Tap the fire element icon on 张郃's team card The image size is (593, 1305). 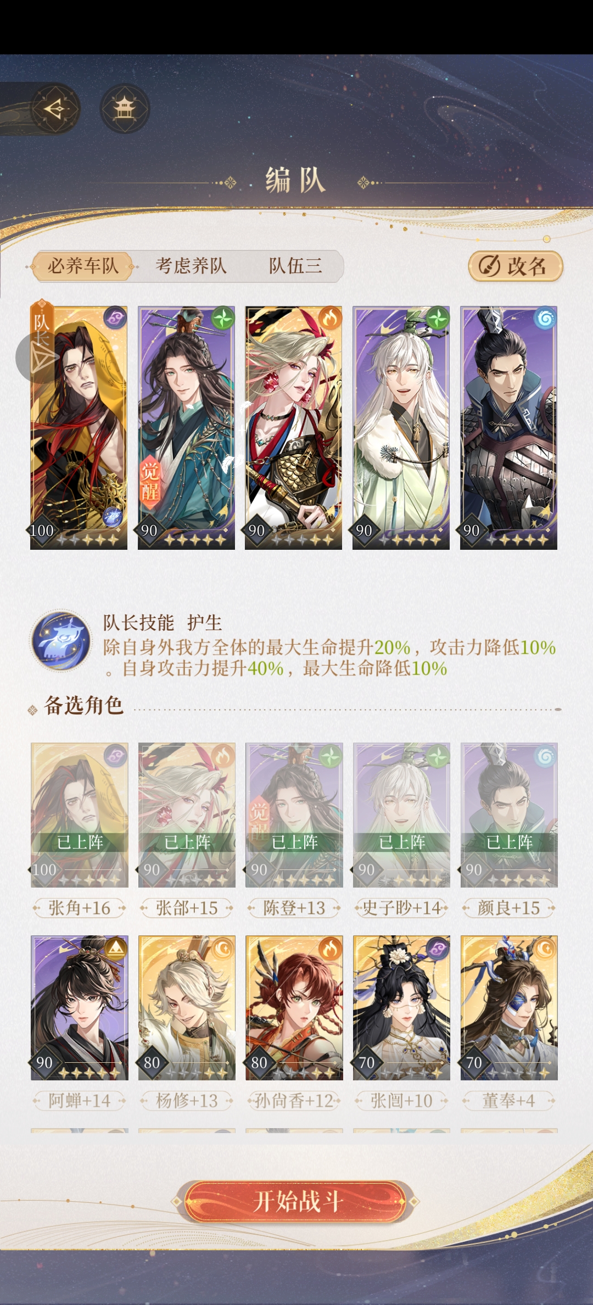[x=330, y=318]
